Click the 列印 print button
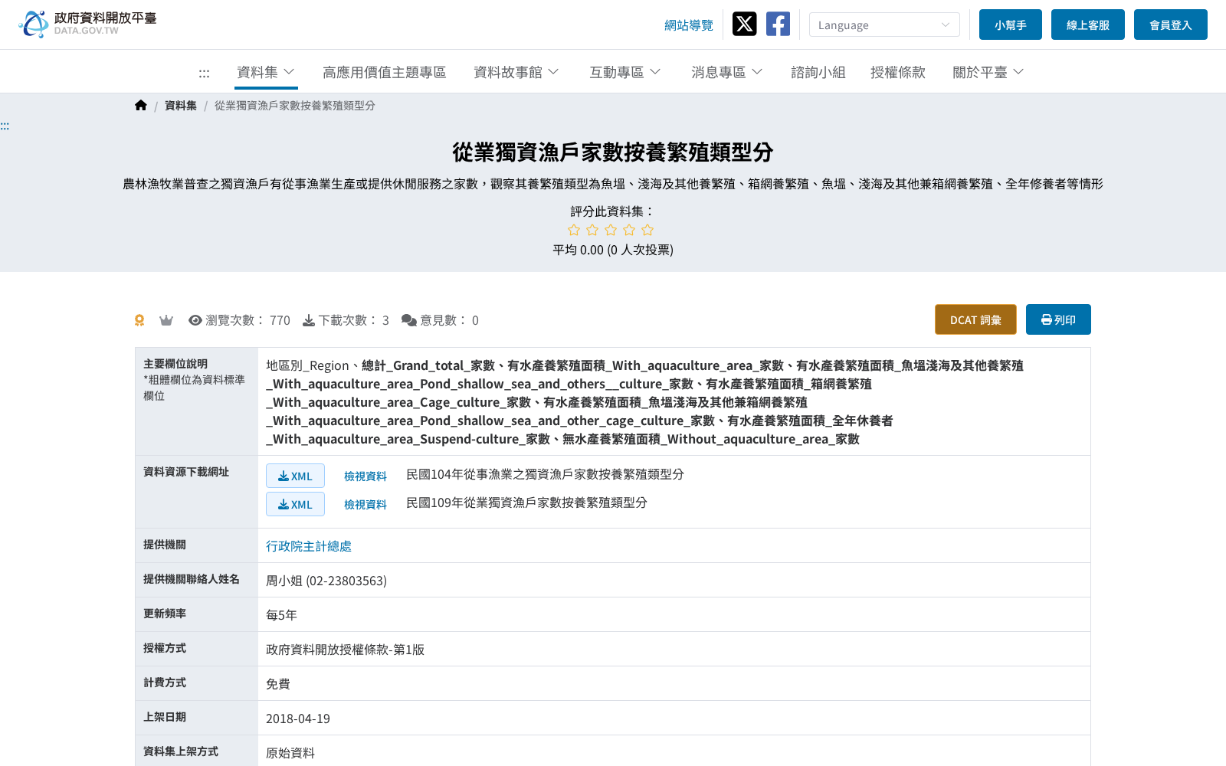This screenshot has width=1226, height=766. (x=1058, y=319)
